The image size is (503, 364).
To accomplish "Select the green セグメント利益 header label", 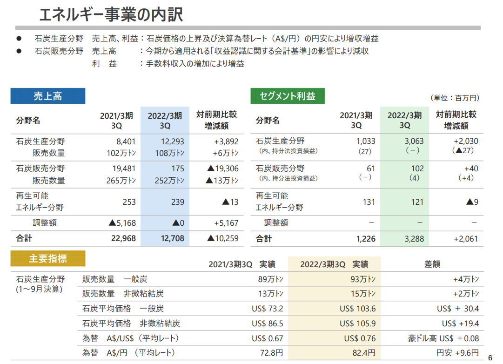I will click(x=288, y=96).
